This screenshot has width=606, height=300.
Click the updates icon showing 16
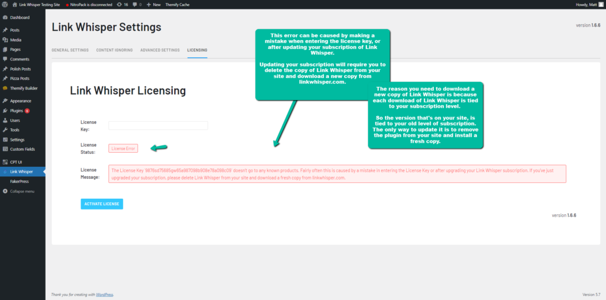120,5
